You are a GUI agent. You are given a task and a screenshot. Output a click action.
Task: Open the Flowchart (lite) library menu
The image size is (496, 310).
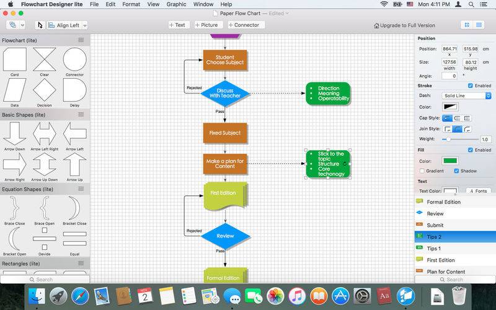(x=81, y=40)
